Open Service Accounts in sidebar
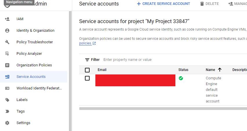247x131 pixels. pos(31,77)
